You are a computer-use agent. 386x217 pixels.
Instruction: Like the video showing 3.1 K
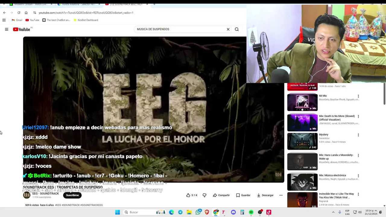pos(192,195)
